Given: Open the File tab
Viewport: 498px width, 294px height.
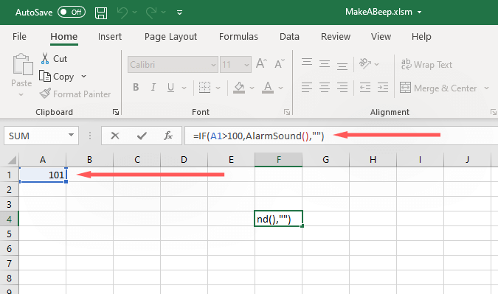Looking at the screenshot, I should [19, 36].
